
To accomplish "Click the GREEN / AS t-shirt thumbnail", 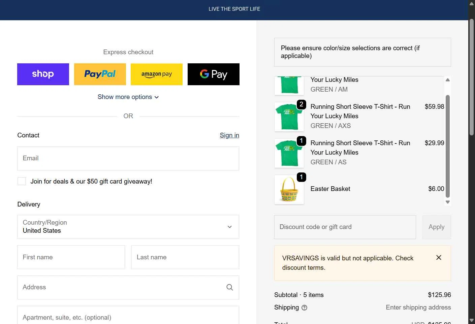I will click(289, 153).
